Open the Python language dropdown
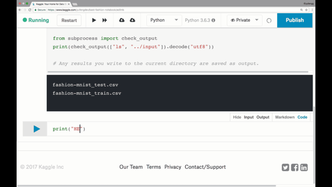 pyautogui.click(x=164, y=20)
